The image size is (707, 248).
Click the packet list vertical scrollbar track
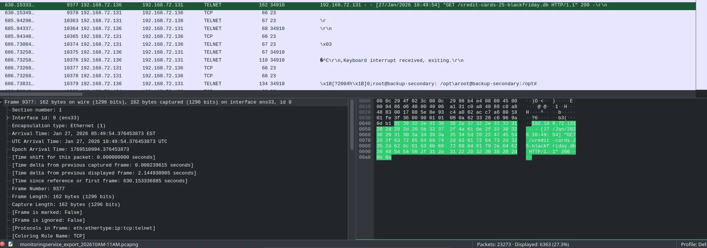click(x=701, y=45)
